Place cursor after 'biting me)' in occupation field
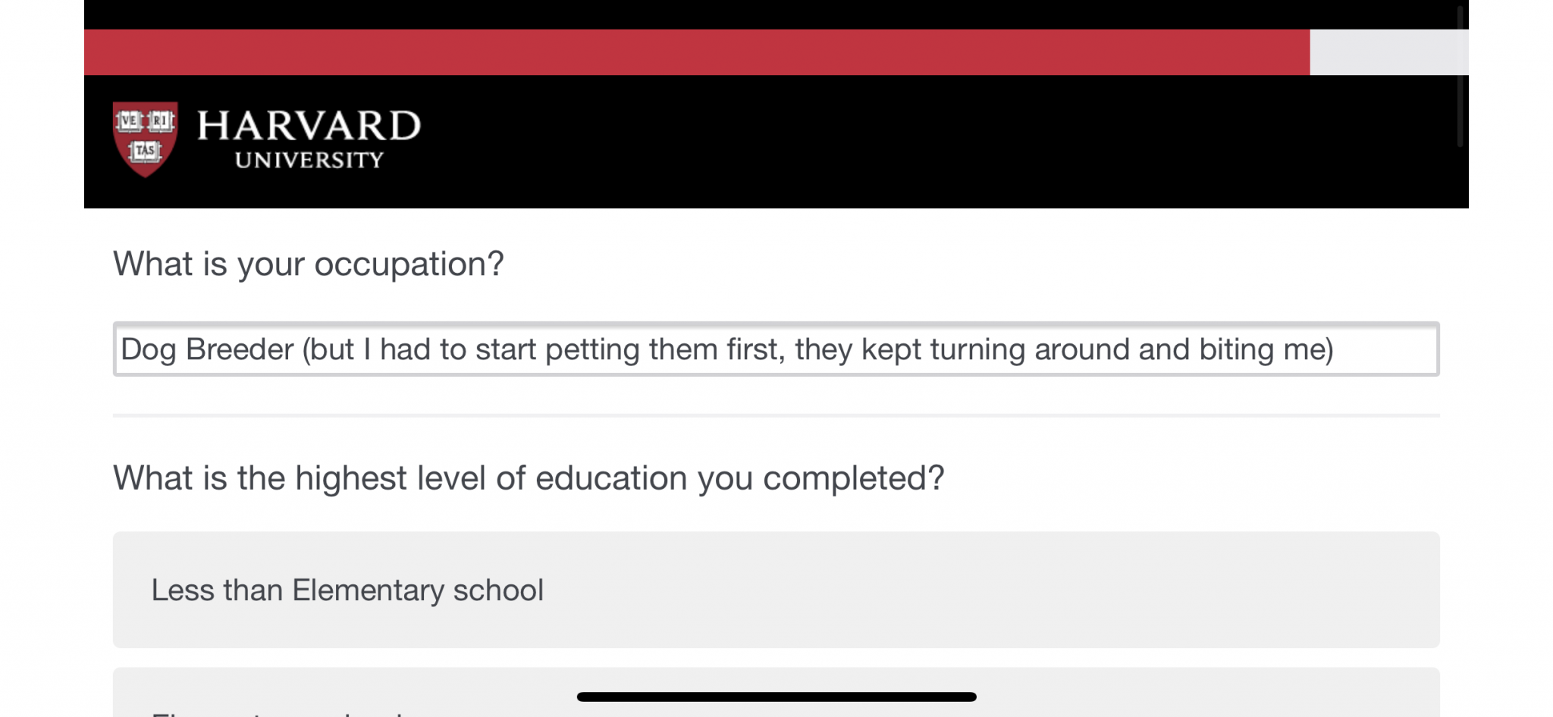1553x717 pixels. point(1335,349)
